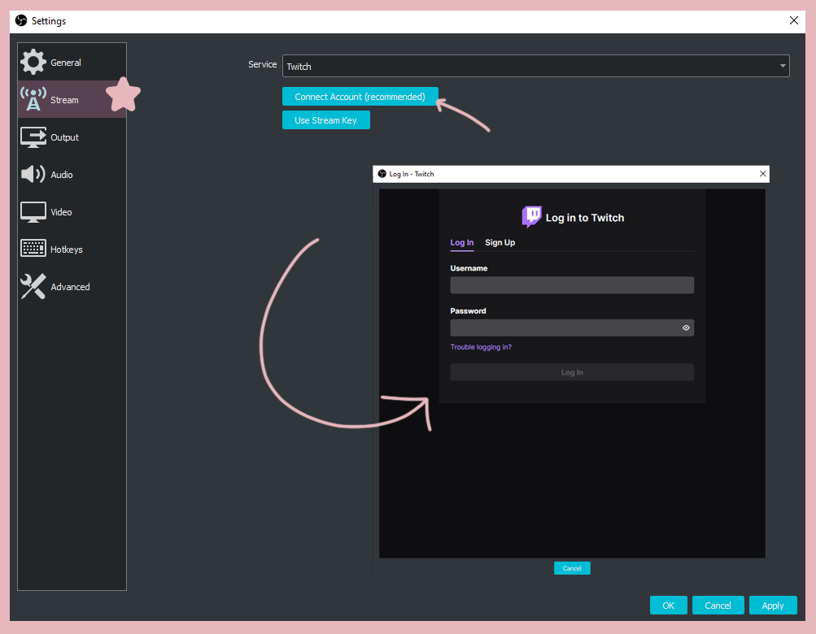Click Use Stream Key button
Screen dimensions: 816x634
(325, 120)
